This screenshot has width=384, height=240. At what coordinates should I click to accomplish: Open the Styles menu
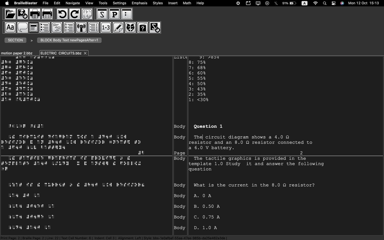(158, 3)
